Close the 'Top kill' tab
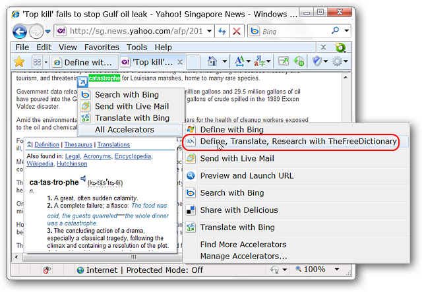This screenshot has width=422, height=292. click(180, 62)
